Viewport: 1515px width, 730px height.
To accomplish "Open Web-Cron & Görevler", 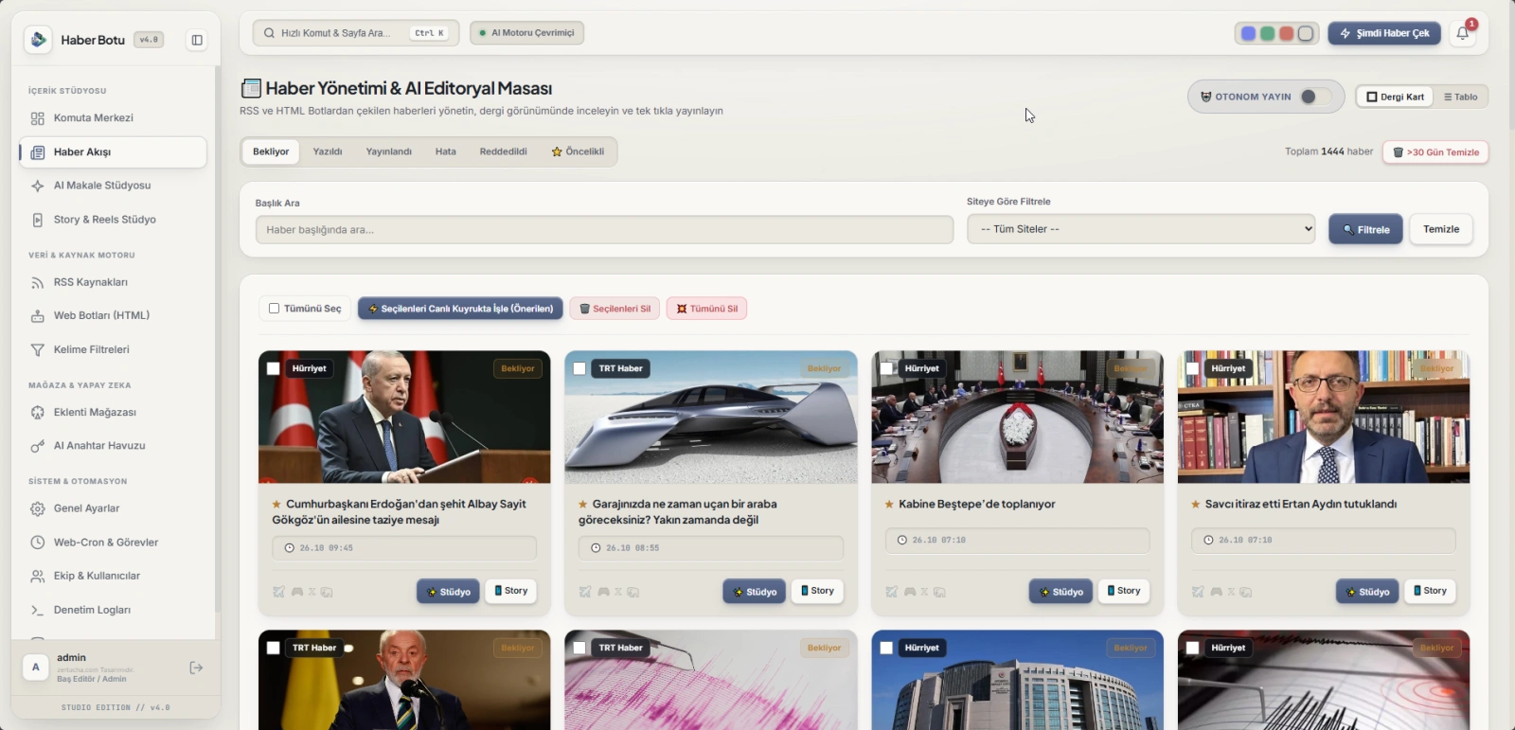I will [x=113, y=543].
